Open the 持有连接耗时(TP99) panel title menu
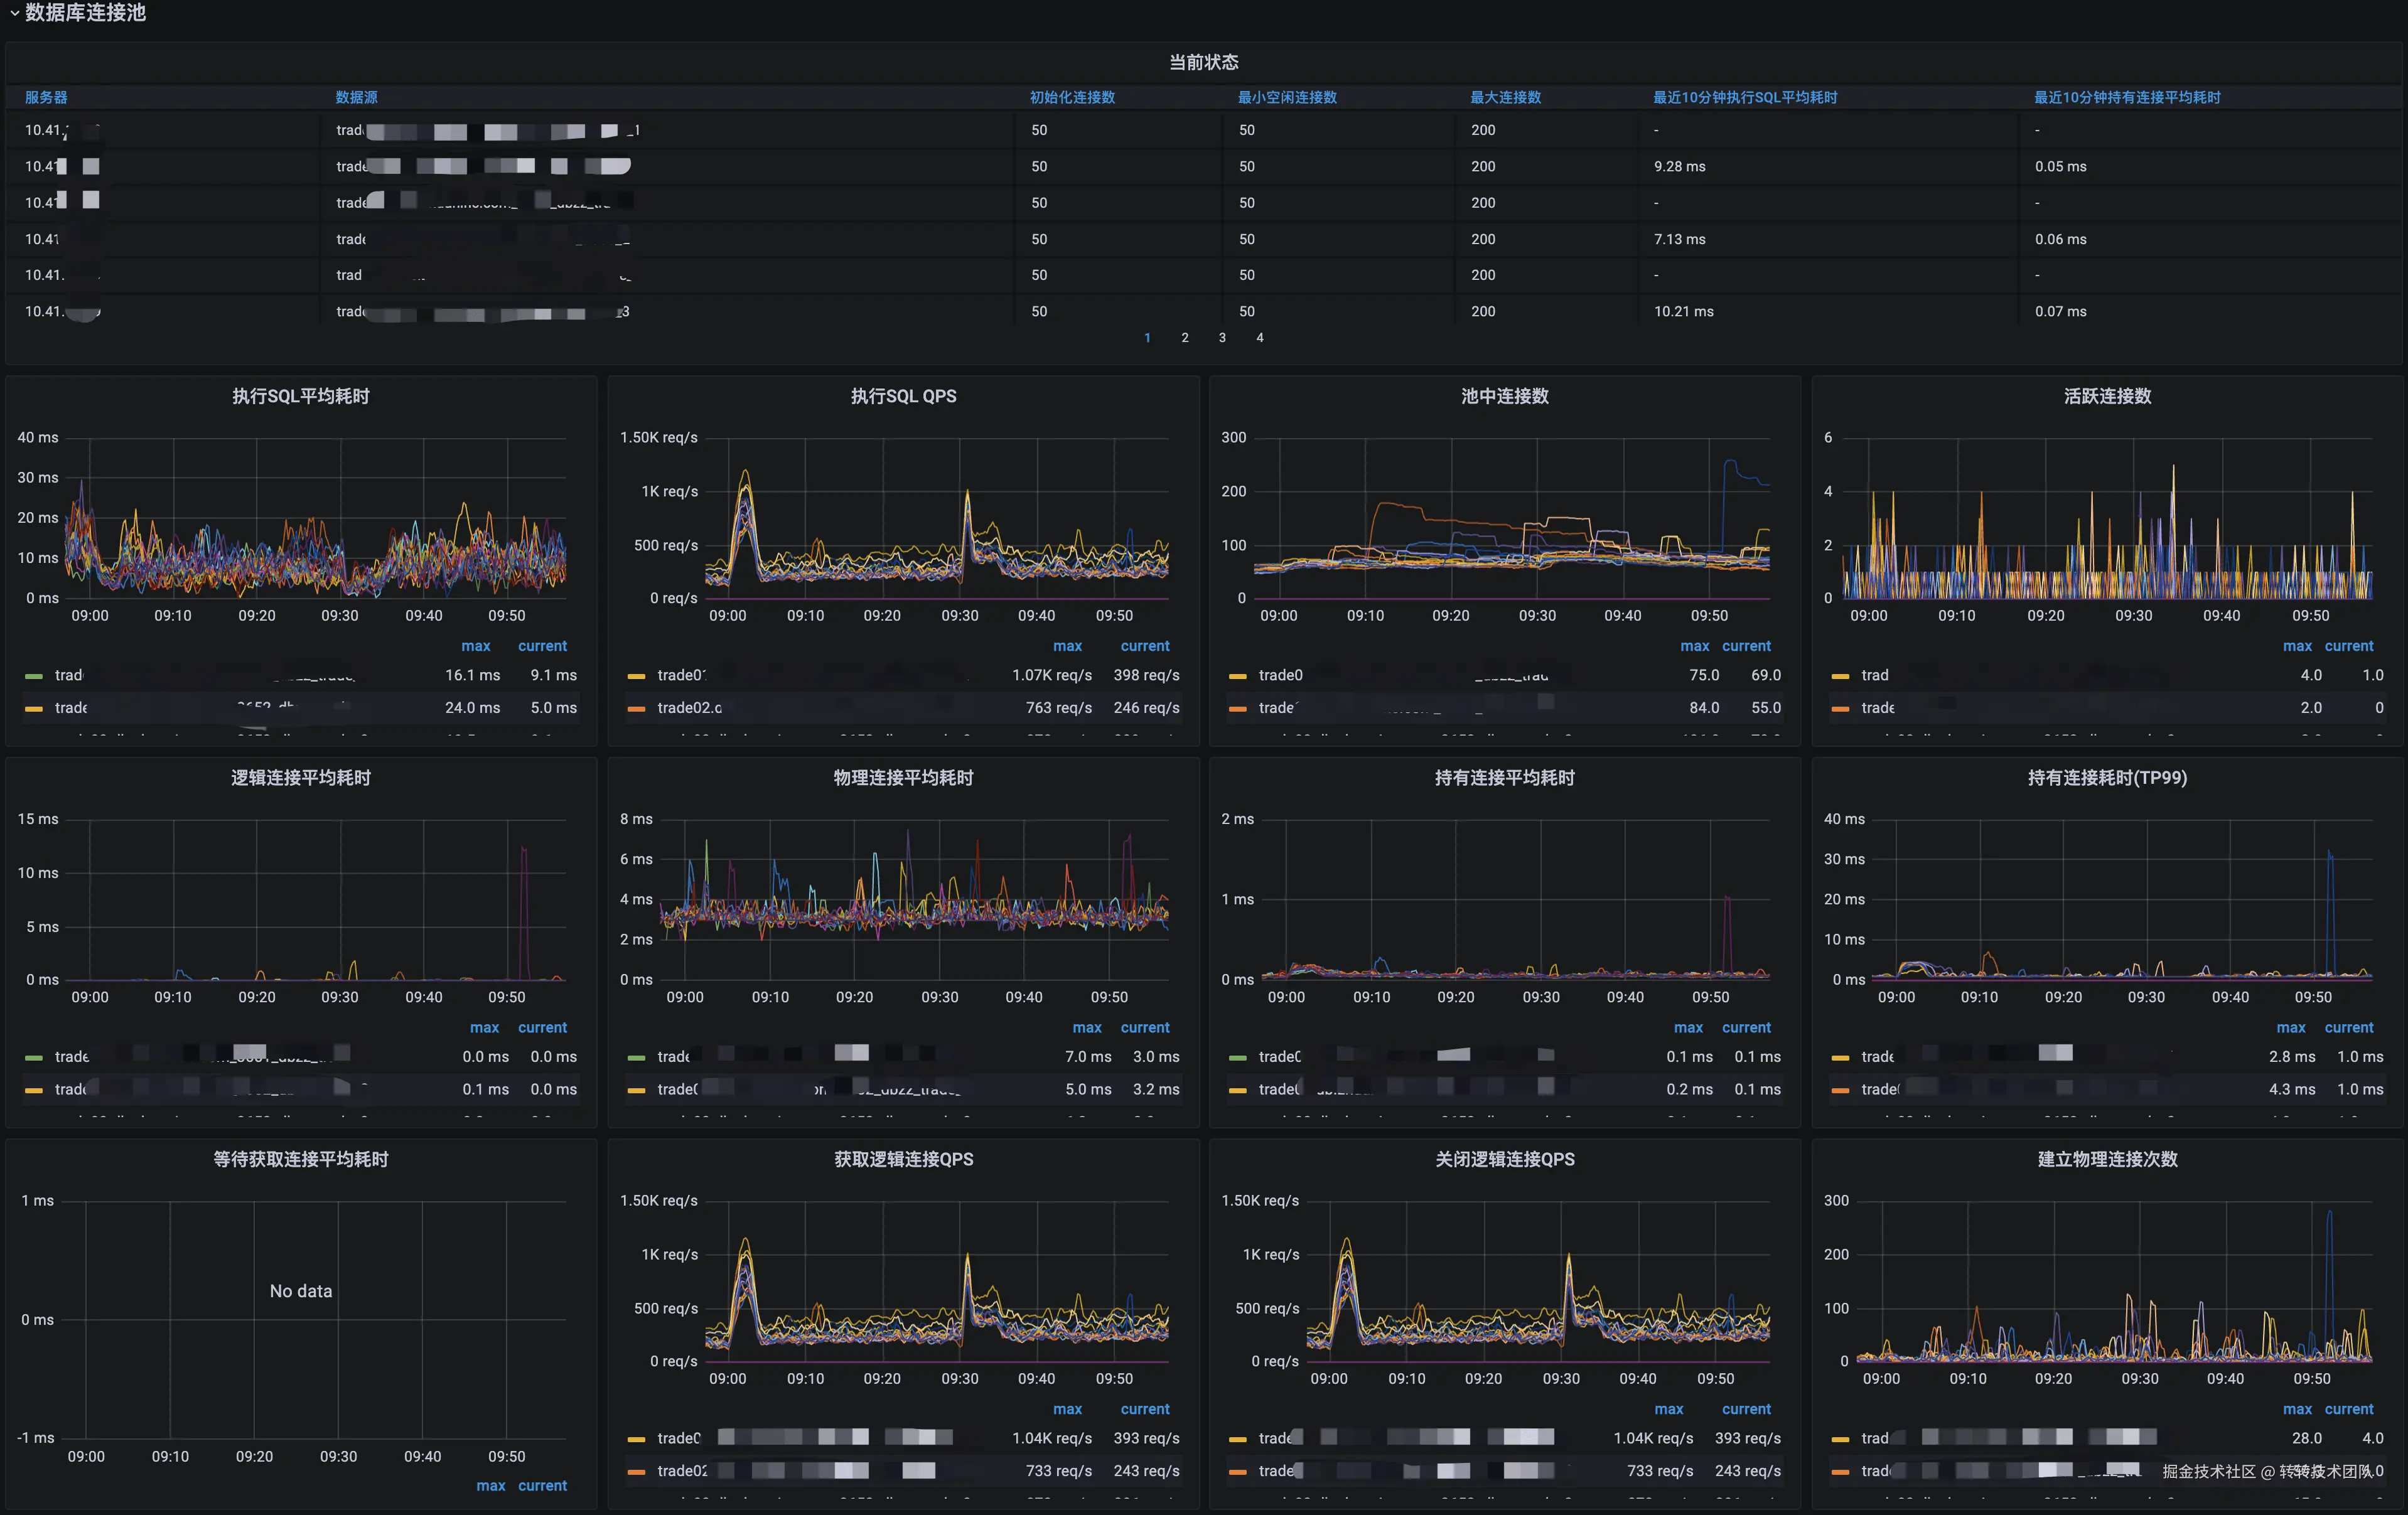 [x=2107, y=778]
